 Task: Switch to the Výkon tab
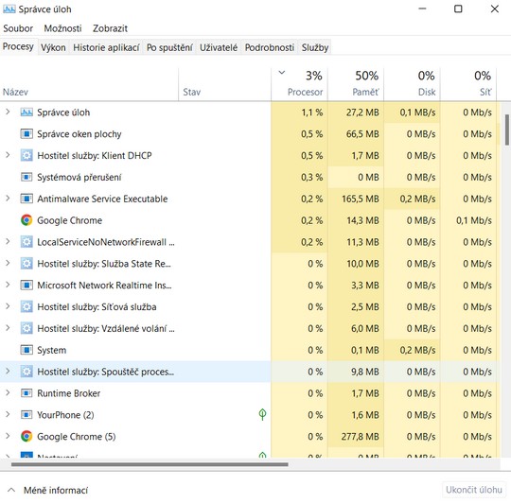pyautogui.click(x=53, y=48)
